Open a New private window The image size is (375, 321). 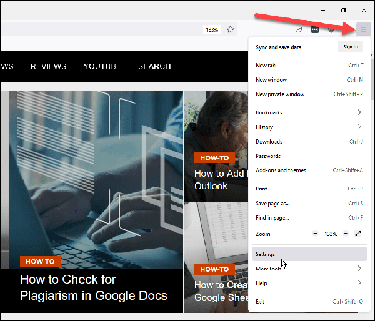[309, 94]
